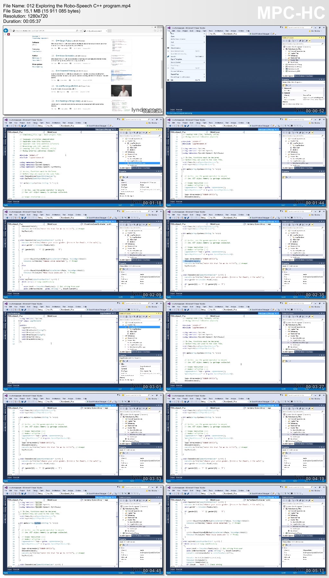Select highlighted RoboSpeech_CPlus.cpp tree item in 00:01:18 frame
The image size is (329, 578).
[x=140, y=163]
